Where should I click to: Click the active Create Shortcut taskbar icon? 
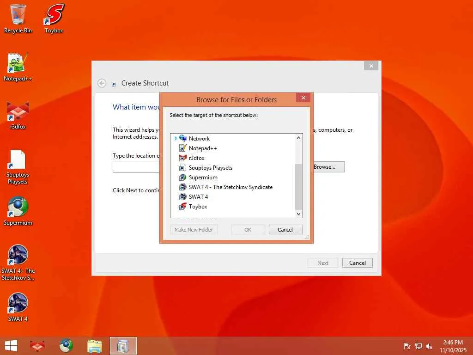(x=123, y=346)
